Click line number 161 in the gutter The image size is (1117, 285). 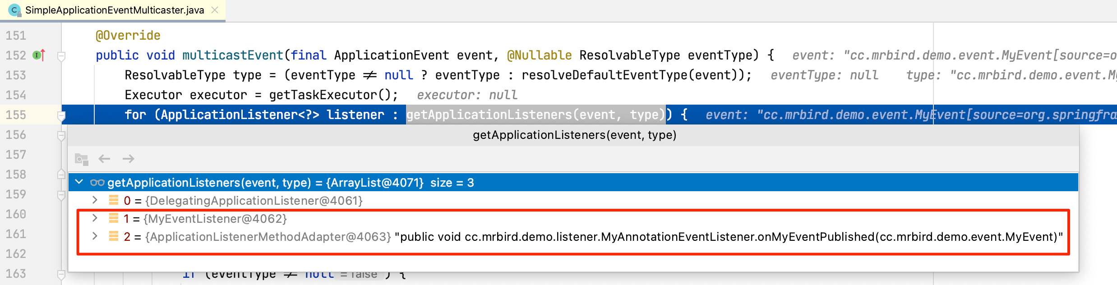(16, 234)
